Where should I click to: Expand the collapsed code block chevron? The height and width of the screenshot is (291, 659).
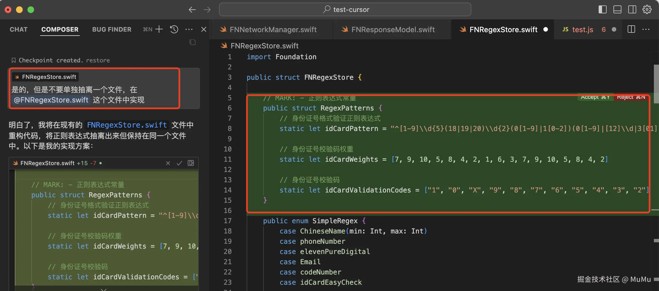pos(104,289)
